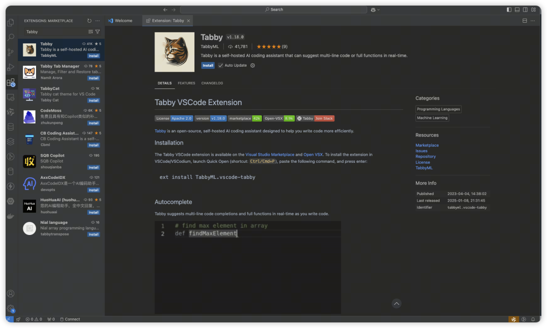Open the Open VSX link
The image size is (547, 328).
click(313, 155)
